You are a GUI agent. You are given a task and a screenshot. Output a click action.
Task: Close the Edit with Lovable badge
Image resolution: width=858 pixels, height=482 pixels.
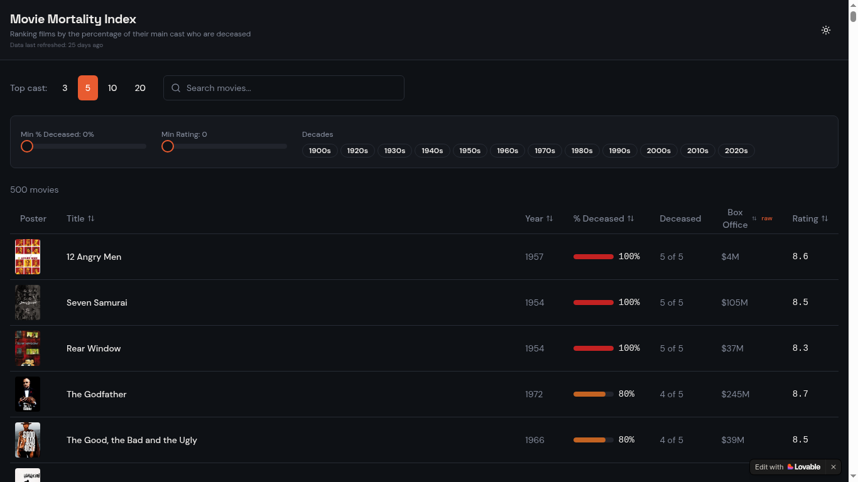click(834, 467)
